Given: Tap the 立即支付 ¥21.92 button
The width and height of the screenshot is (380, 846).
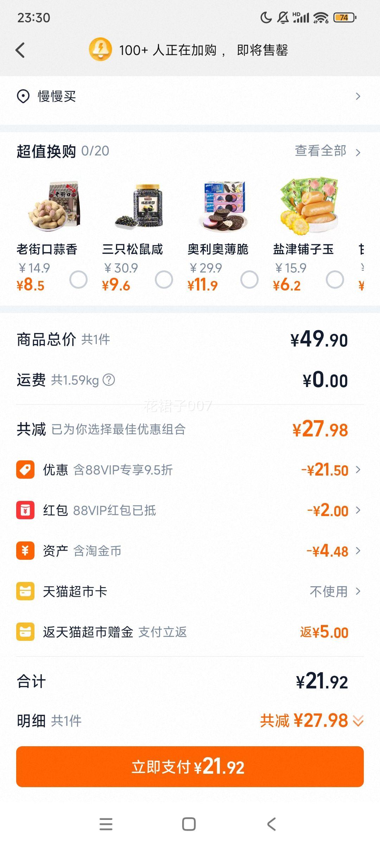Looking at the screenshot, I should point(190,767).
